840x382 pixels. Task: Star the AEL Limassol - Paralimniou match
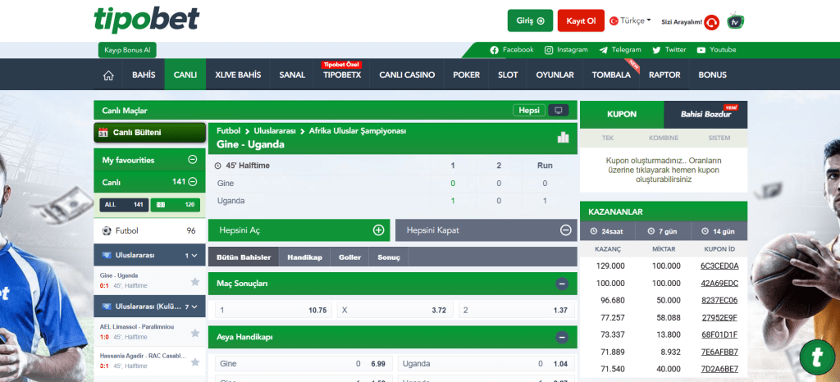(195, 333)
